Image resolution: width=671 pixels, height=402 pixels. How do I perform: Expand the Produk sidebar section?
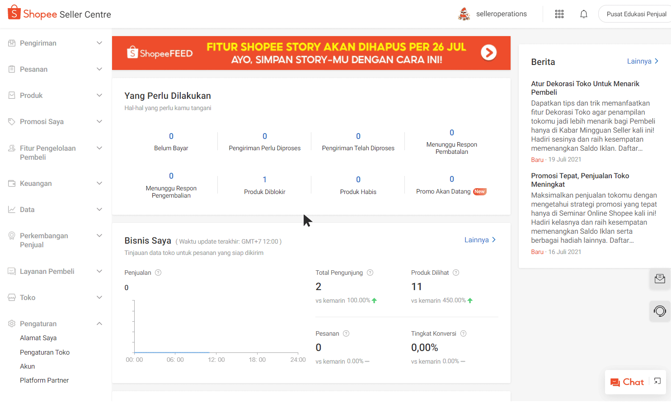pyautogui.click(x=99, y=95)
